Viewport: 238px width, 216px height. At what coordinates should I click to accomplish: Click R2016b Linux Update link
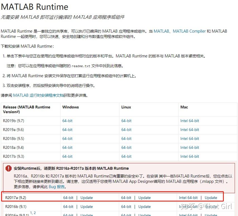coord(144,207)
